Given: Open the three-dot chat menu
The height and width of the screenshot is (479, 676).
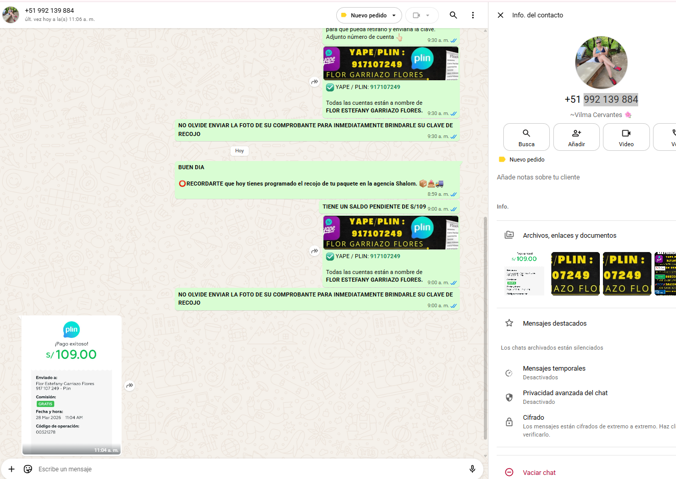Looking at the screenshot, I should (473, 15).
